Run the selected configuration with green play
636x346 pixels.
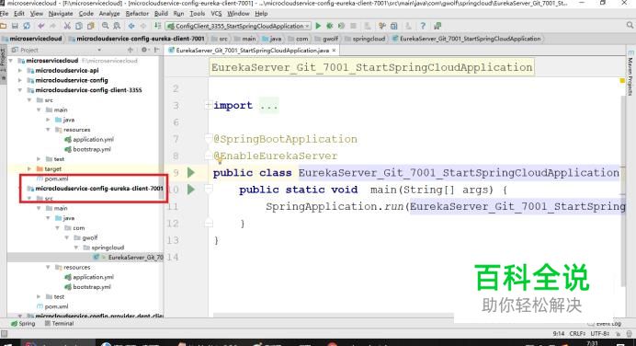[318, 26]
